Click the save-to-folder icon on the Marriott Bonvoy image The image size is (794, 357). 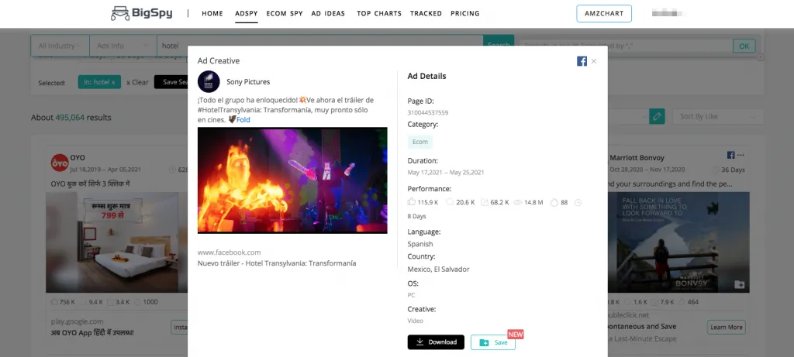(x=740, y=285)
